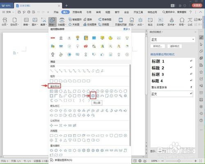The image size is (205, 164).
Task: Choose the sun basic shape
Action: point(125,96)
